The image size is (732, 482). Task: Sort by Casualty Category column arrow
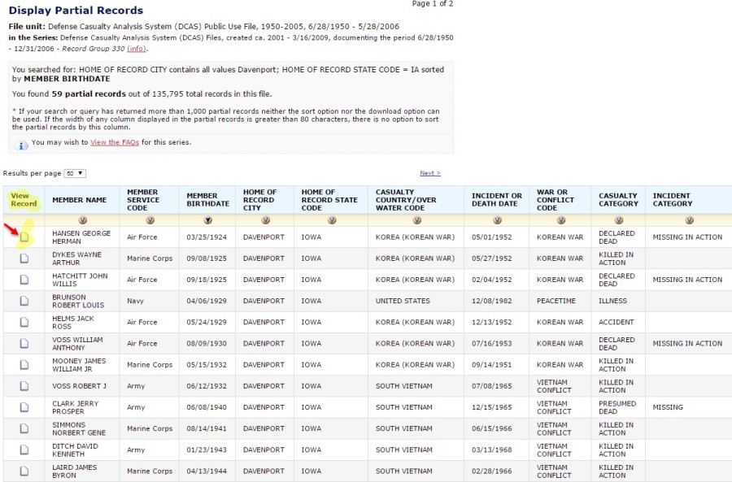tap(620, 220)
